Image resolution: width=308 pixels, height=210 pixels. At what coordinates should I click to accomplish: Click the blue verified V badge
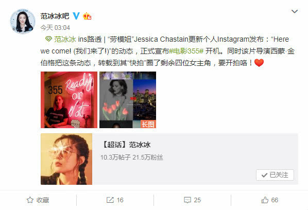76,16
